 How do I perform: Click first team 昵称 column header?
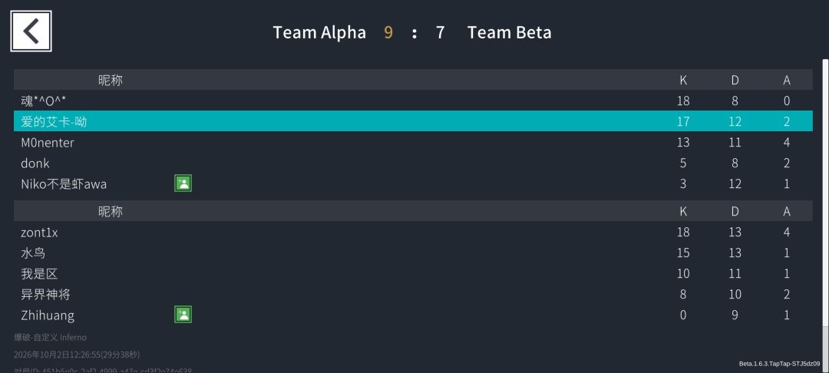(x=110, y=80)
